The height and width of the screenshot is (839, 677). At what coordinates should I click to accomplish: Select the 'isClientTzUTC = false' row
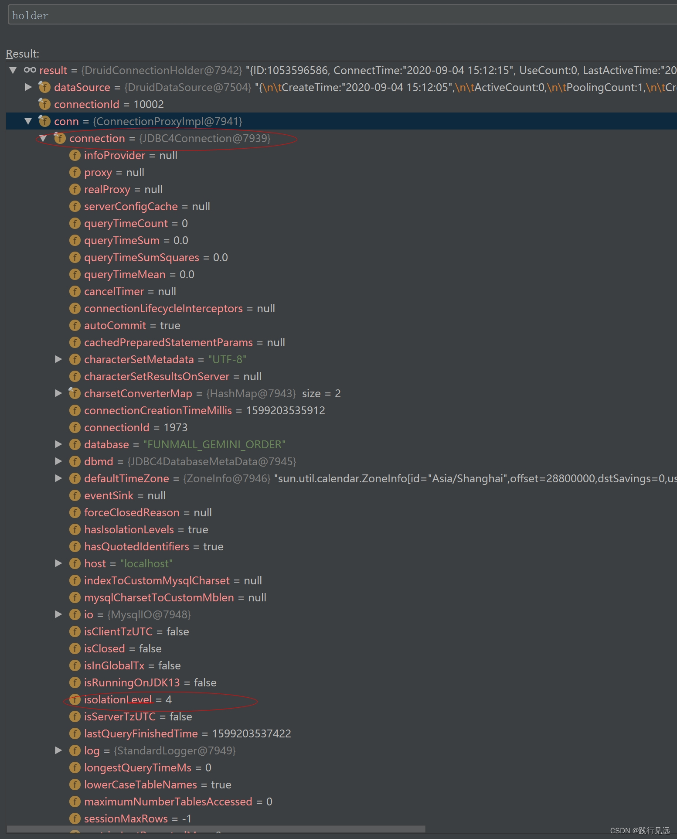pyautogui.click(x=341, y=631)
